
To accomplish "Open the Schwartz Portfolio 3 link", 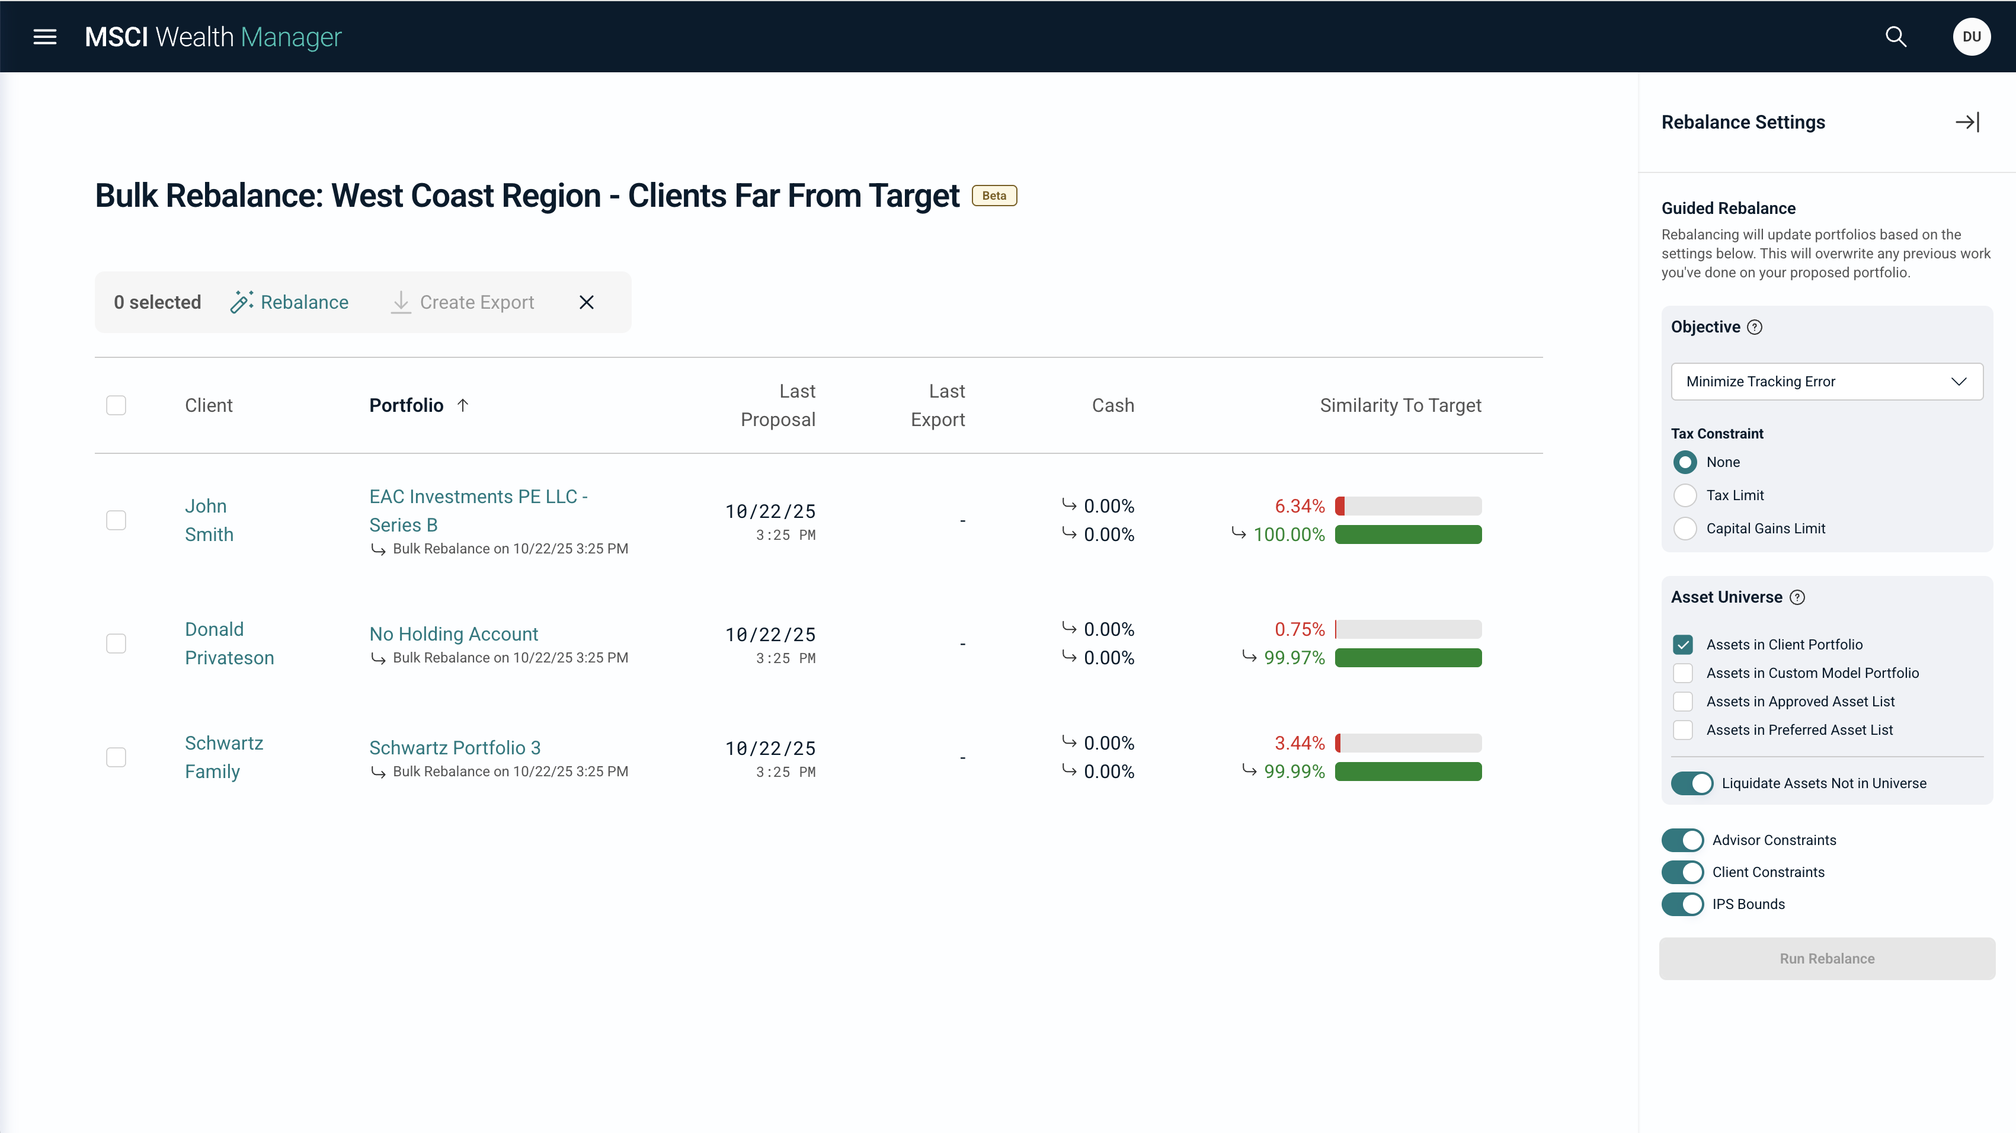I will pos(454,747).
